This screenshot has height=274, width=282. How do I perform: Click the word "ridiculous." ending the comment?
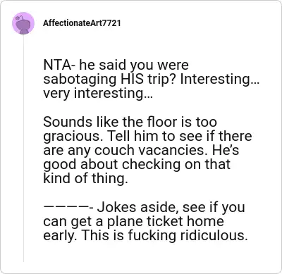tap(214, 235)
